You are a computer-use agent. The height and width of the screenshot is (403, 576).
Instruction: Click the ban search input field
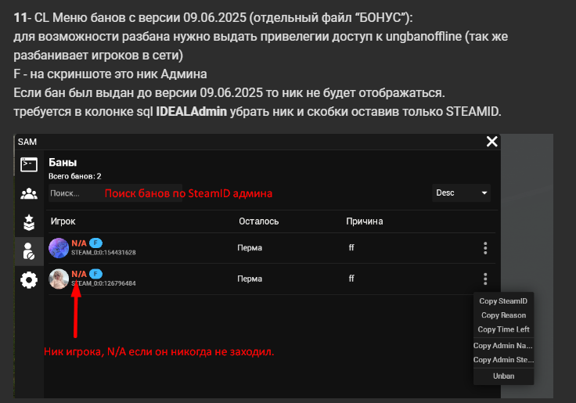[115, 193]
